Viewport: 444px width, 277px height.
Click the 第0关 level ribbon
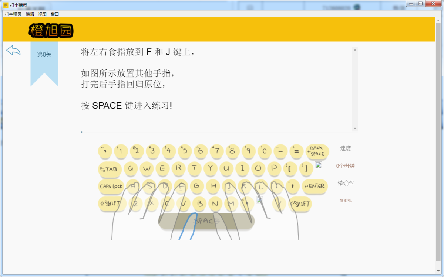point(44,54)
